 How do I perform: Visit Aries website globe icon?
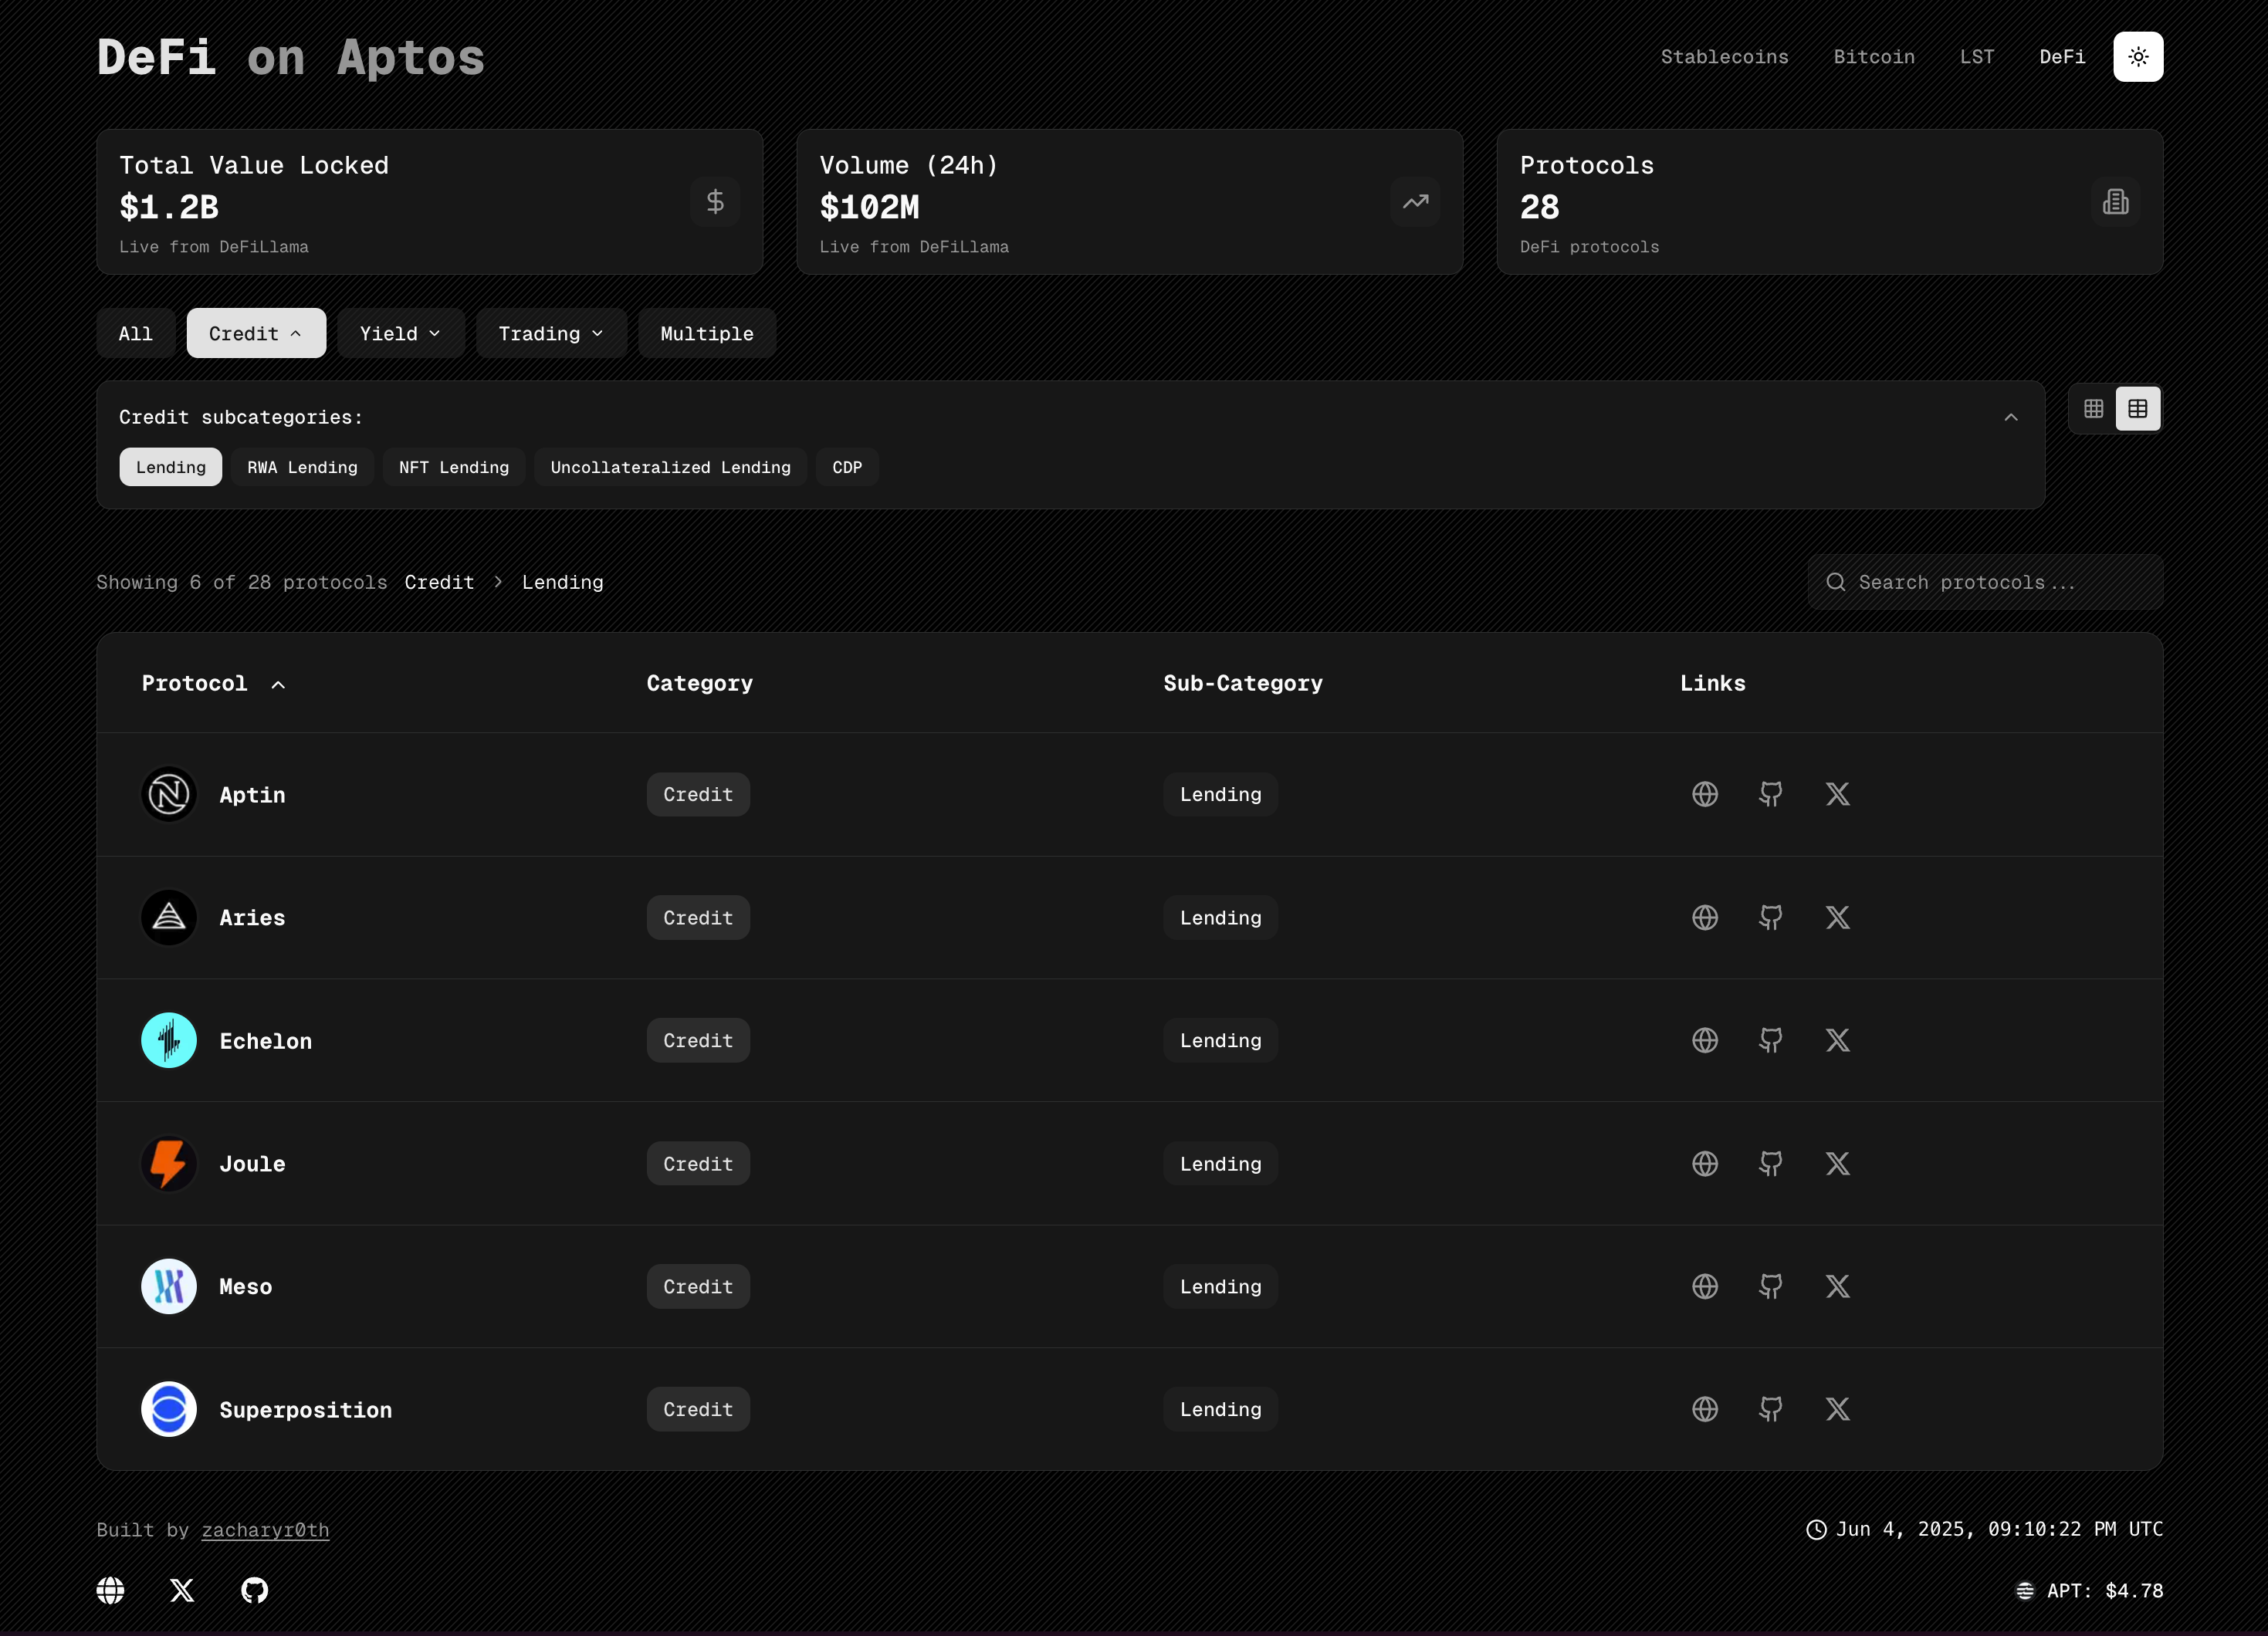1705,918
